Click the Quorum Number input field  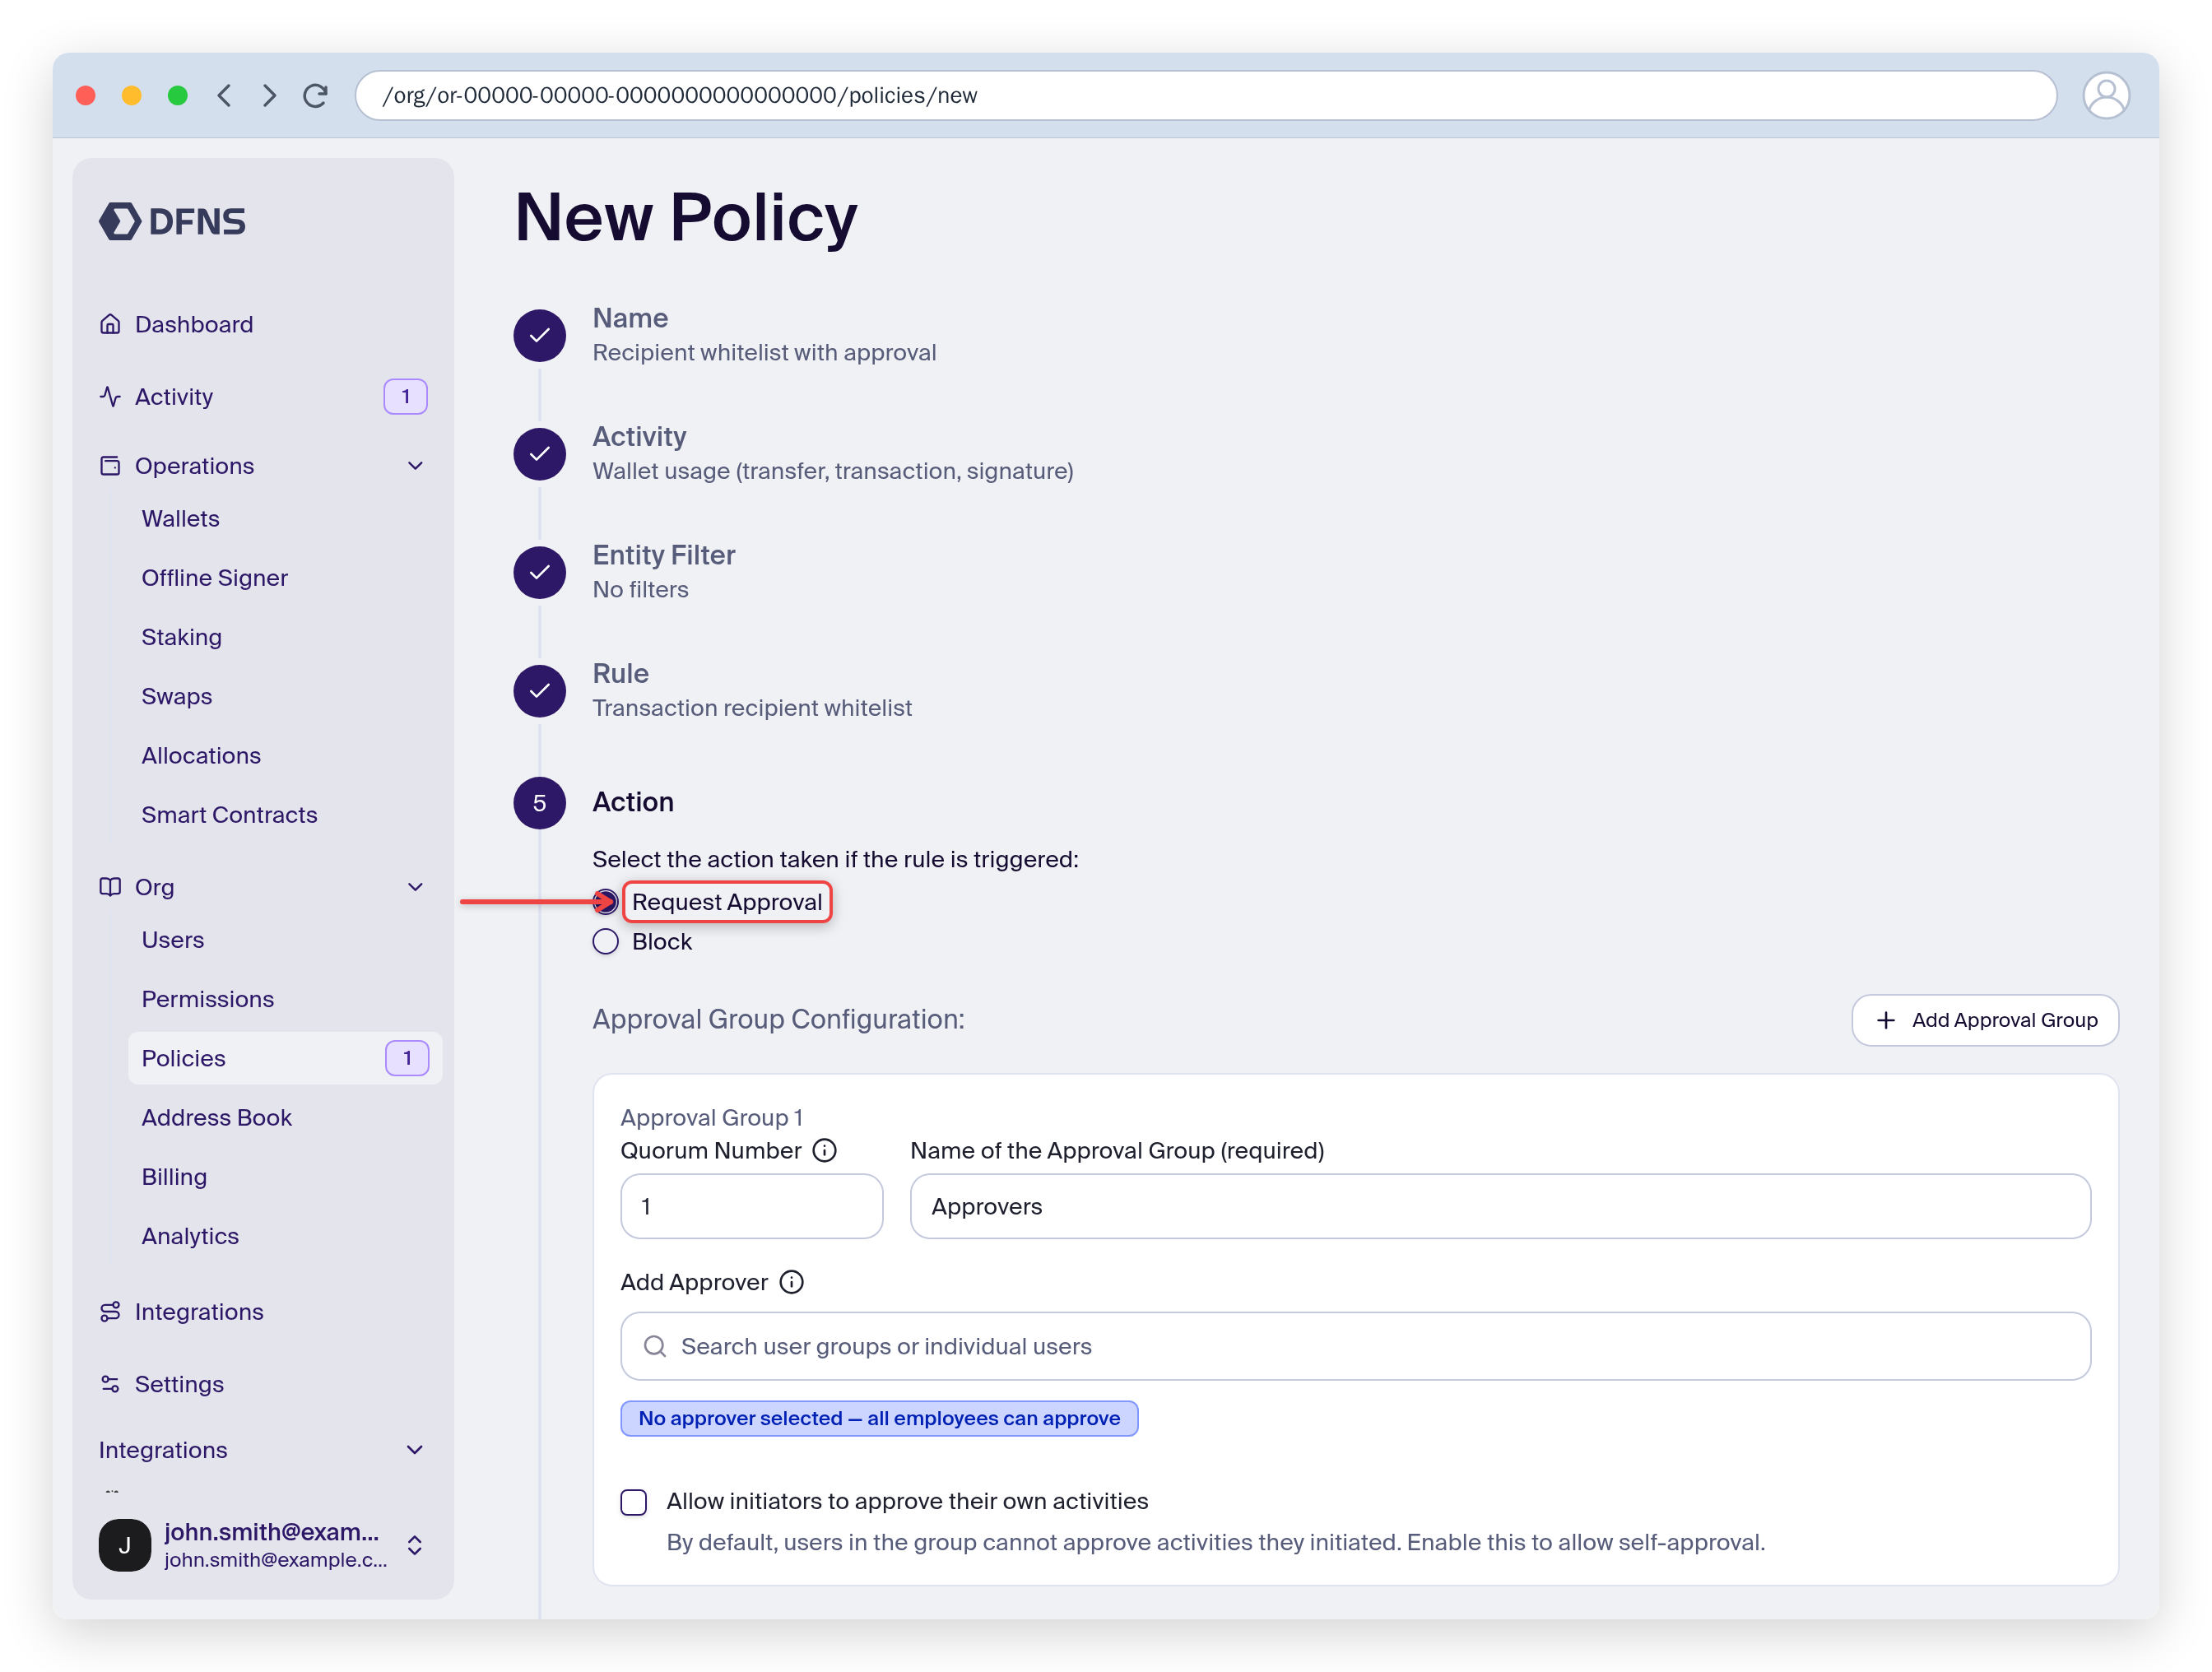[751, 1207]
